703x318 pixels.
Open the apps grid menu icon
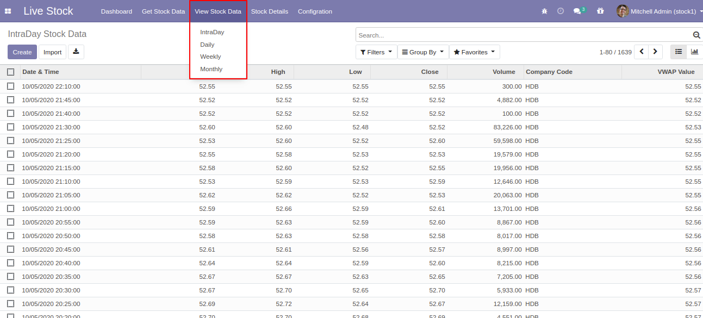(8, 11)
